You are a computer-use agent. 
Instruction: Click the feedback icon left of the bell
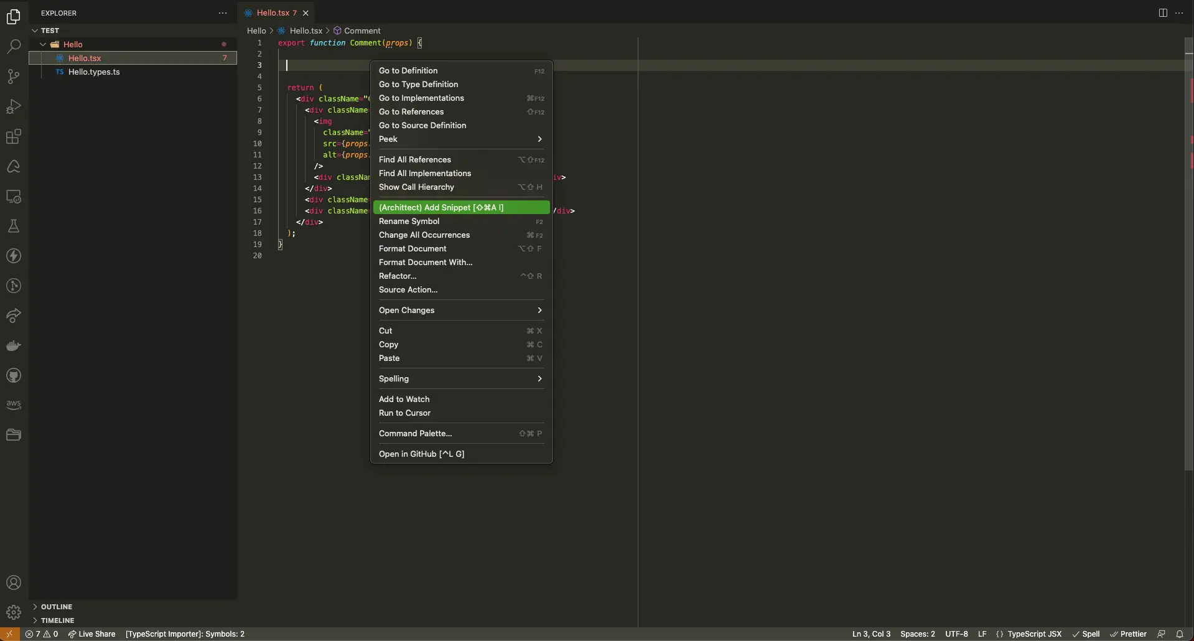click(x=1161, y=634)
